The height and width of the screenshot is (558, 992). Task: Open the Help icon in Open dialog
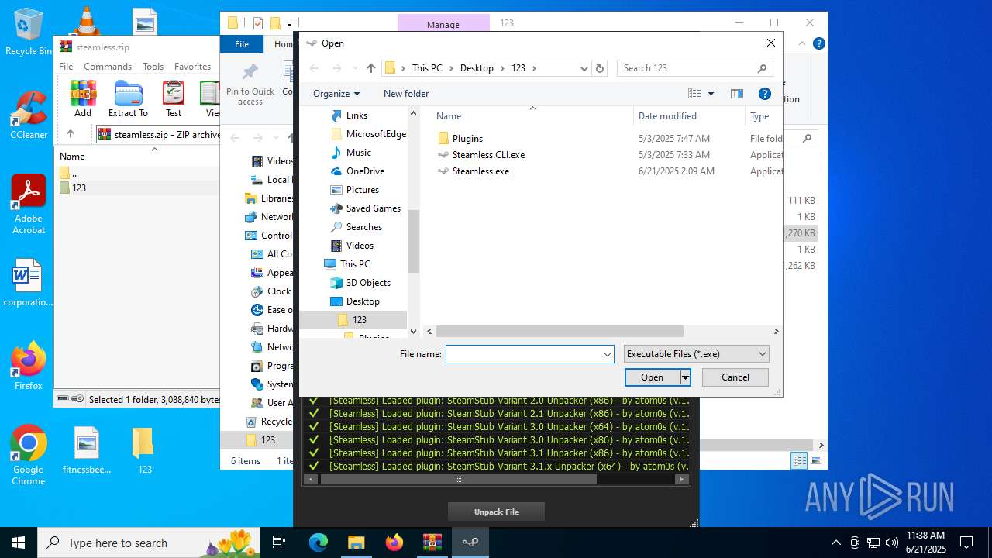pos(765,94)
